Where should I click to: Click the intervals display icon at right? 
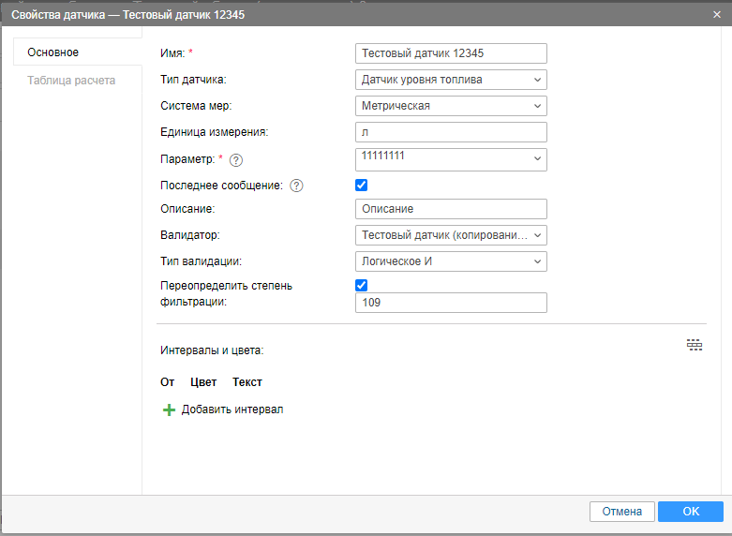click(694, 346)
